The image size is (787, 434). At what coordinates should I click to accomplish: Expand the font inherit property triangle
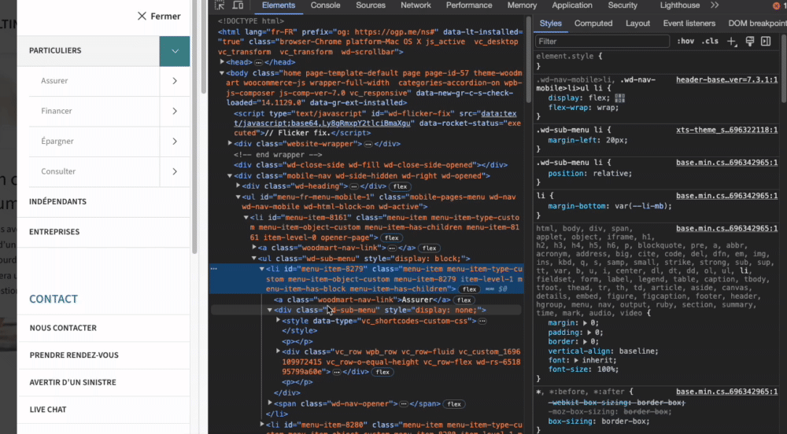point(576,360)
